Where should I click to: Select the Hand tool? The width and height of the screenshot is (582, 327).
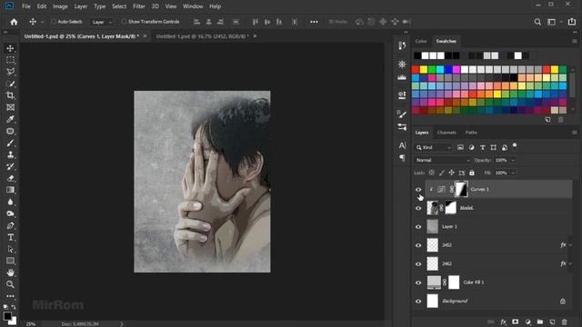[10, 272]
